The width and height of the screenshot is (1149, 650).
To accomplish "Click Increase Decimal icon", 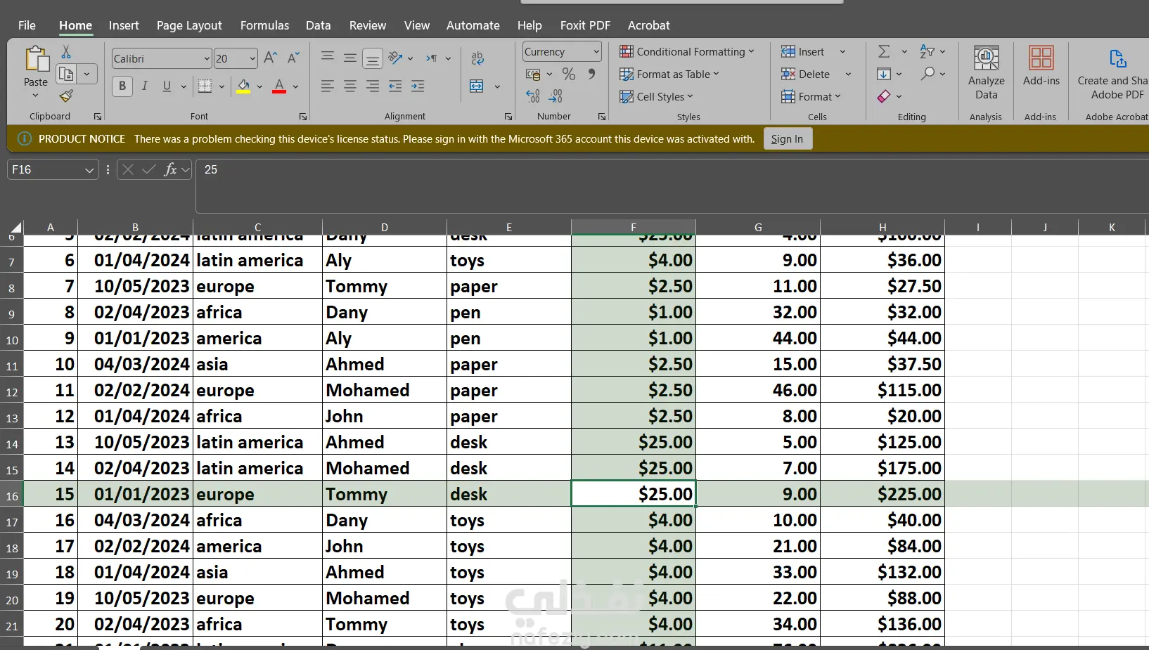I will coord(533,96).
